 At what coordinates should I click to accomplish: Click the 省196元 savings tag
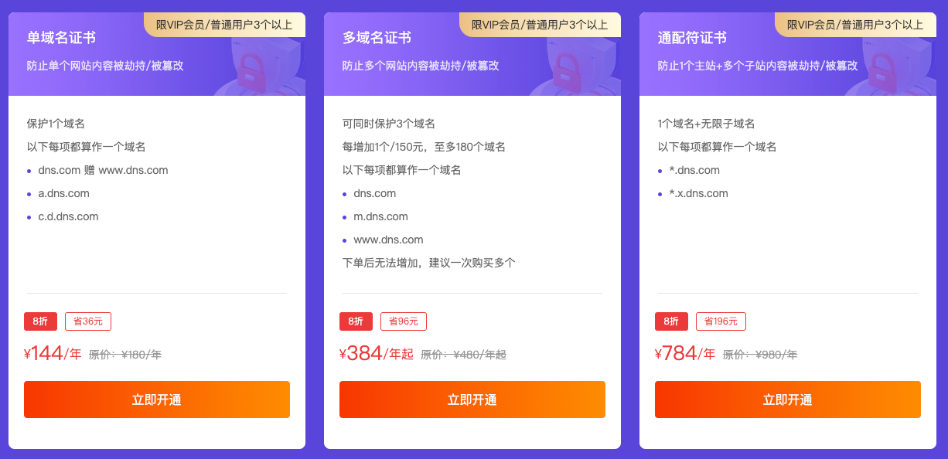(x=721, y=321)
